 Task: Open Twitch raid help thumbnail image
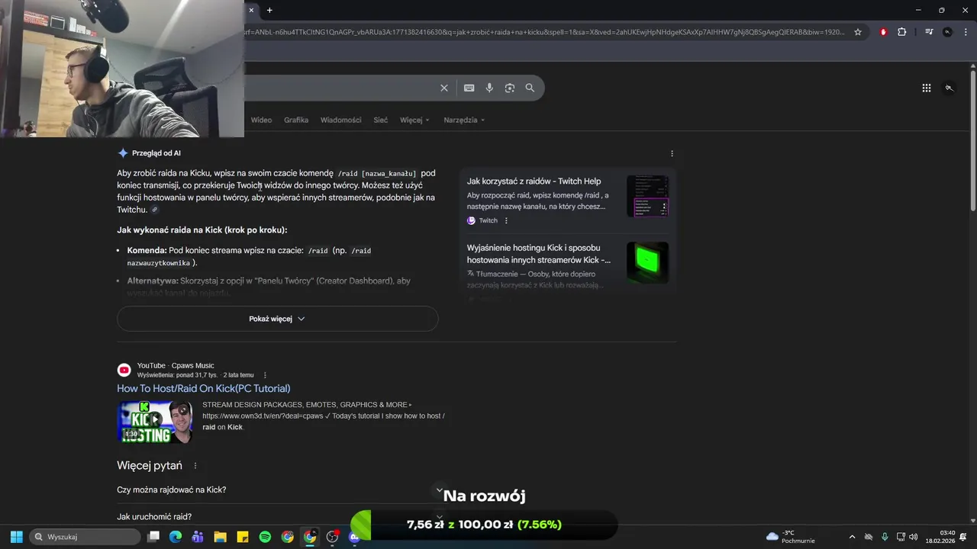point(647,197)
